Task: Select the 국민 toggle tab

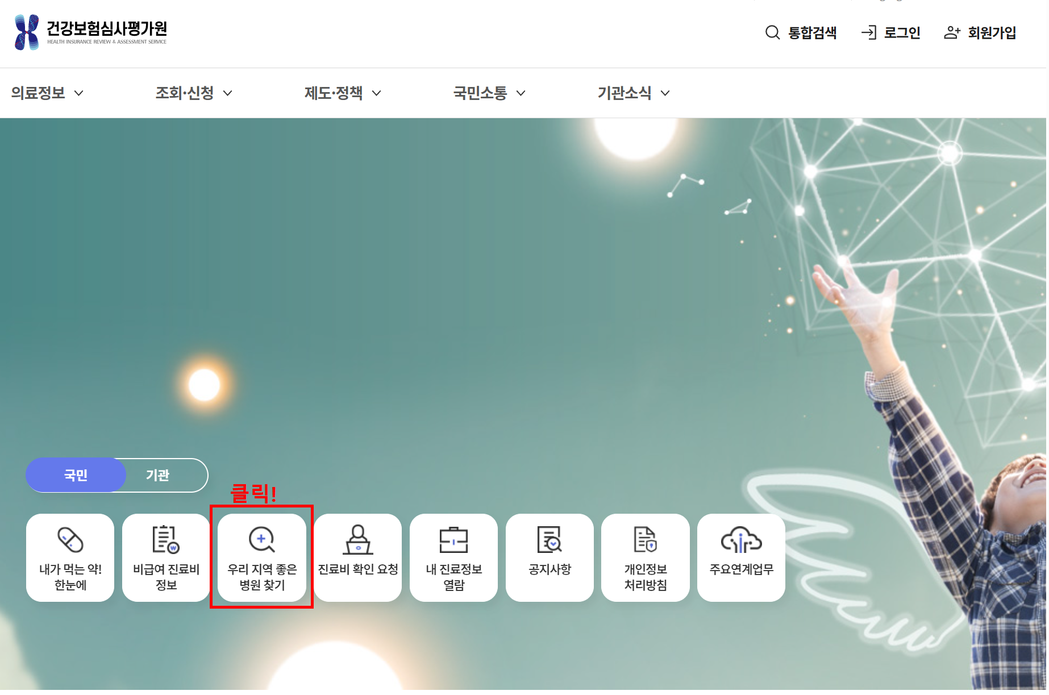Action: 76,475
